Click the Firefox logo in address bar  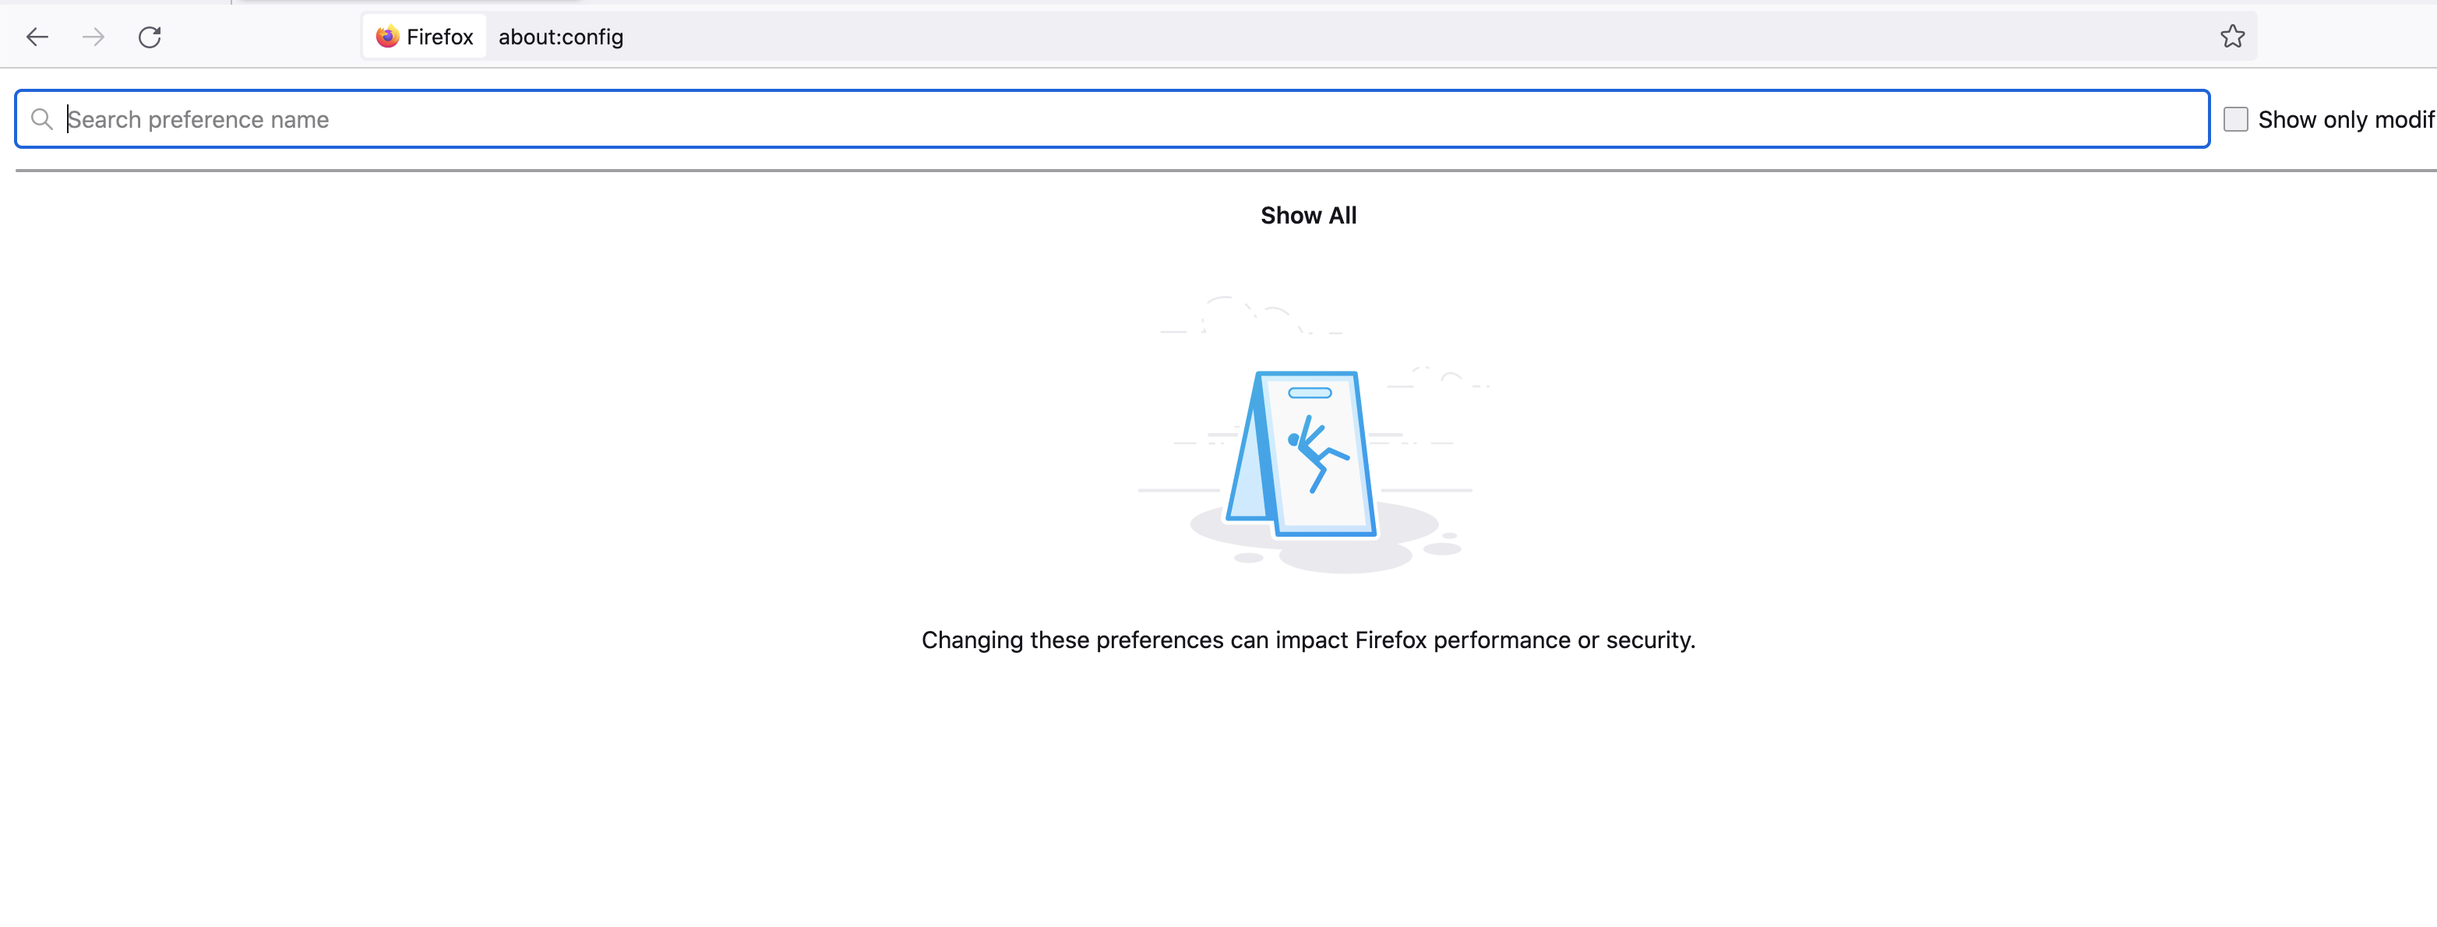pos(387,37)
